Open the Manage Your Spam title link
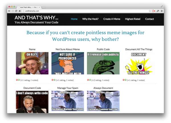The image size is (171, 123). point(68,88)
